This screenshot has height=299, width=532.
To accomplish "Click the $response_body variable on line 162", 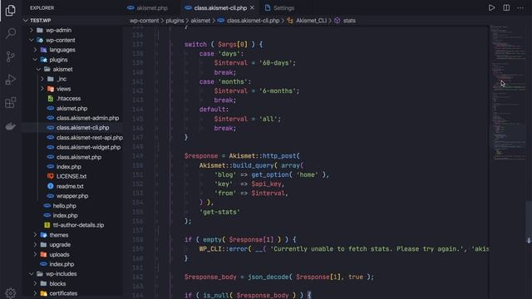I will click(x=210, y=277).
